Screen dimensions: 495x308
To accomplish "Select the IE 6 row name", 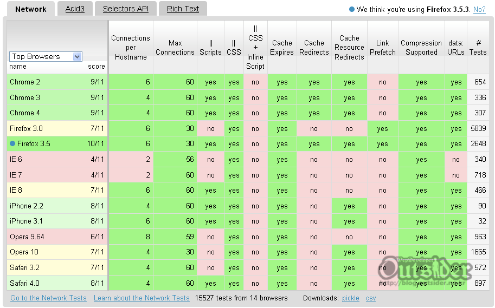I will tap(16, 160).
